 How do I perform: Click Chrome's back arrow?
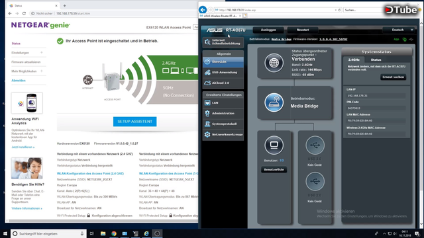10,13
